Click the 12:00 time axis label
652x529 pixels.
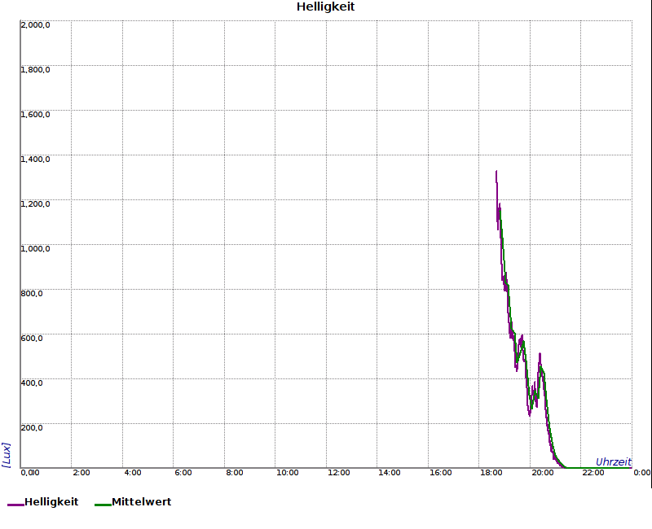coord(338,473)
